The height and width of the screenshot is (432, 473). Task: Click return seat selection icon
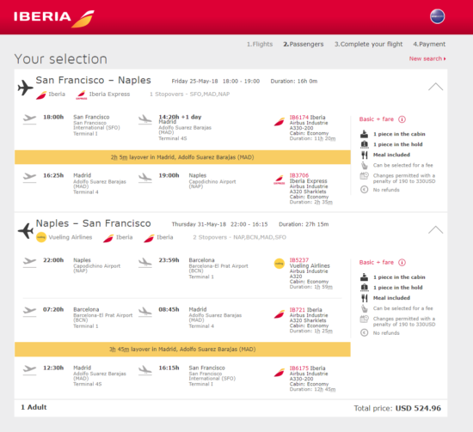(365, 308)
